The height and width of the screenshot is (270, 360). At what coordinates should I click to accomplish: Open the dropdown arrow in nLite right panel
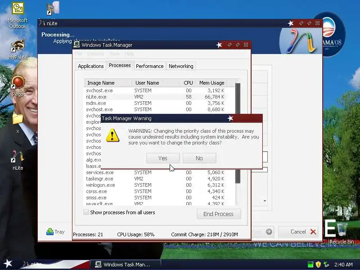265,201
